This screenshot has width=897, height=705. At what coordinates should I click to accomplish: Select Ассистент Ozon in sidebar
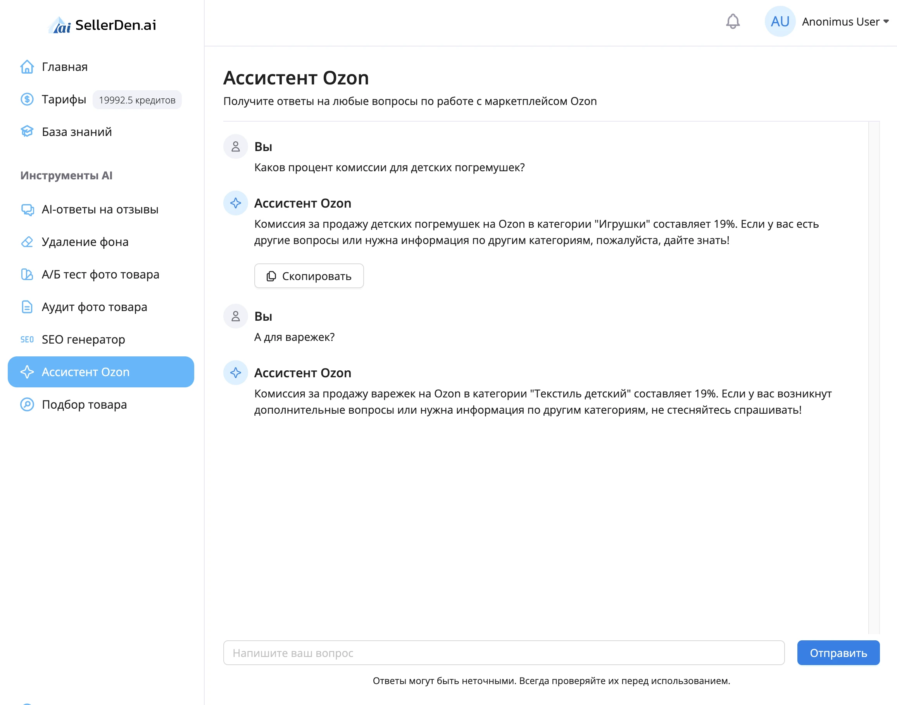click(x=101, y=372)
